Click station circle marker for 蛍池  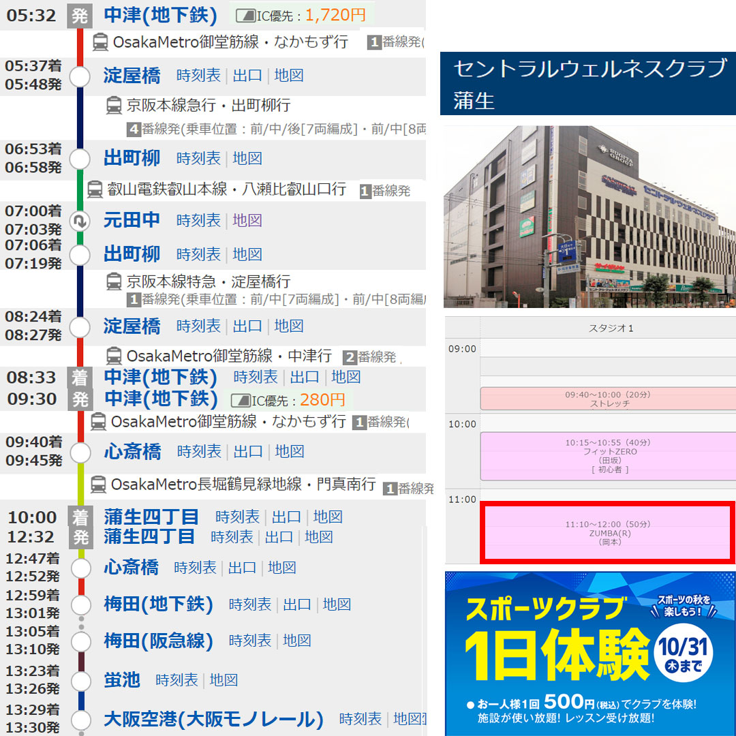coord(80,681)
